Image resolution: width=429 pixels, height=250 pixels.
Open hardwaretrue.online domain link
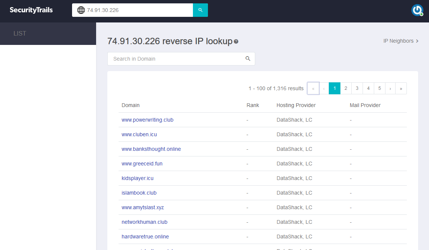(145, 237)
